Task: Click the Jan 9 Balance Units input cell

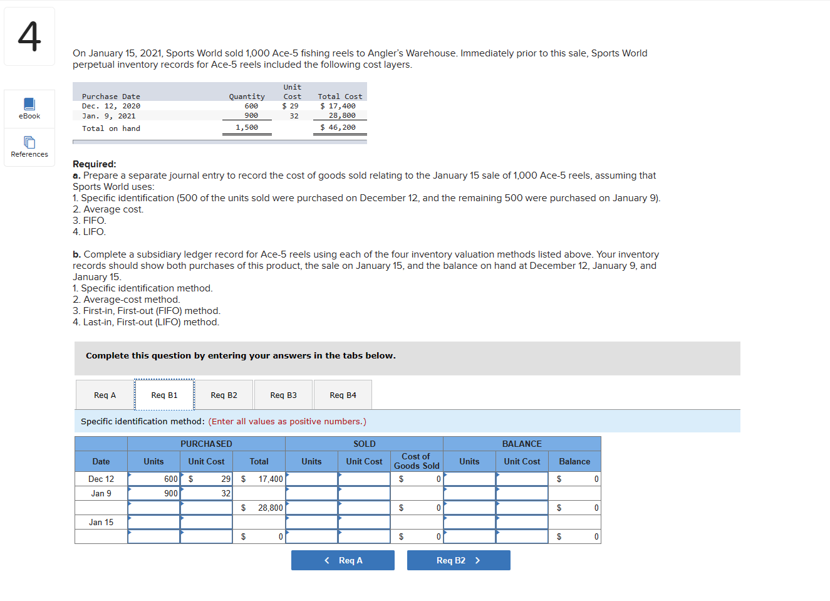Action: click(469, 493)
